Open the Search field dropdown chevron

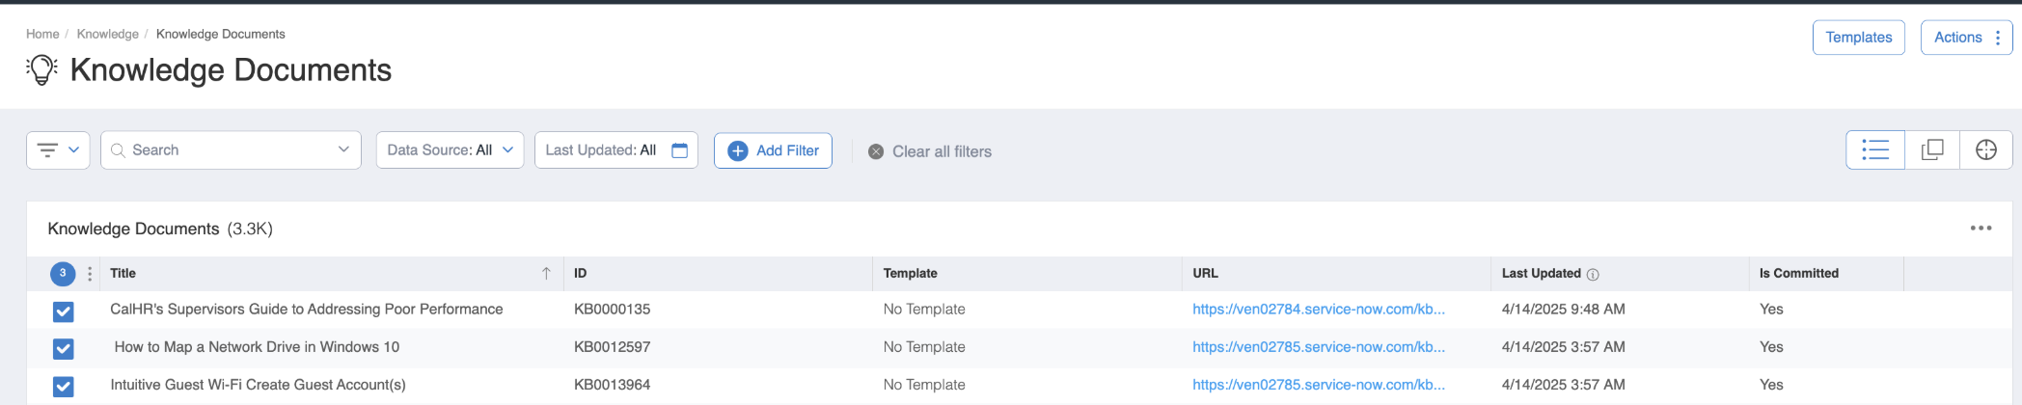(343, 149)
